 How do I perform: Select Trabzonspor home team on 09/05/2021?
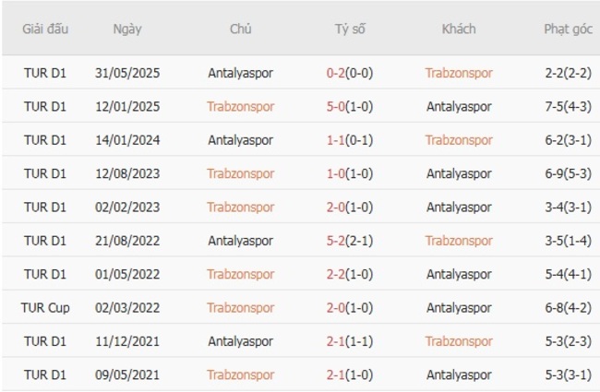click(240, 374)
